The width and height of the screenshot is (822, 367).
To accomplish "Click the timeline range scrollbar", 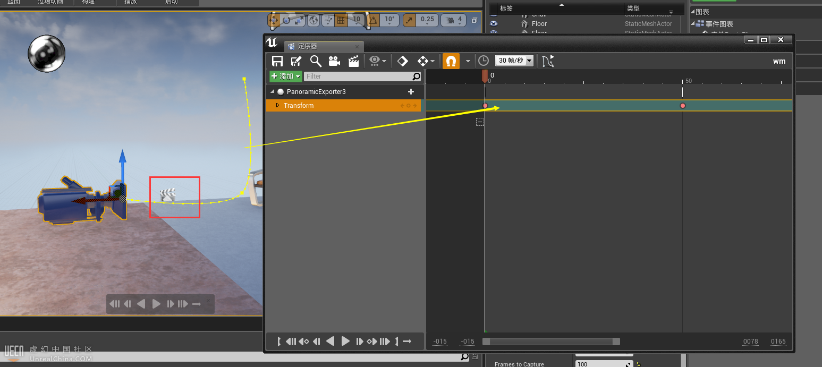I will pyautogui.click(x=551, y=342).
